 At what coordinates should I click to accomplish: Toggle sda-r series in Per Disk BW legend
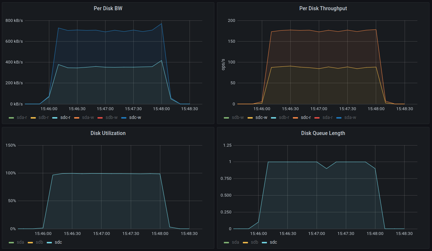tap(22, 117)
